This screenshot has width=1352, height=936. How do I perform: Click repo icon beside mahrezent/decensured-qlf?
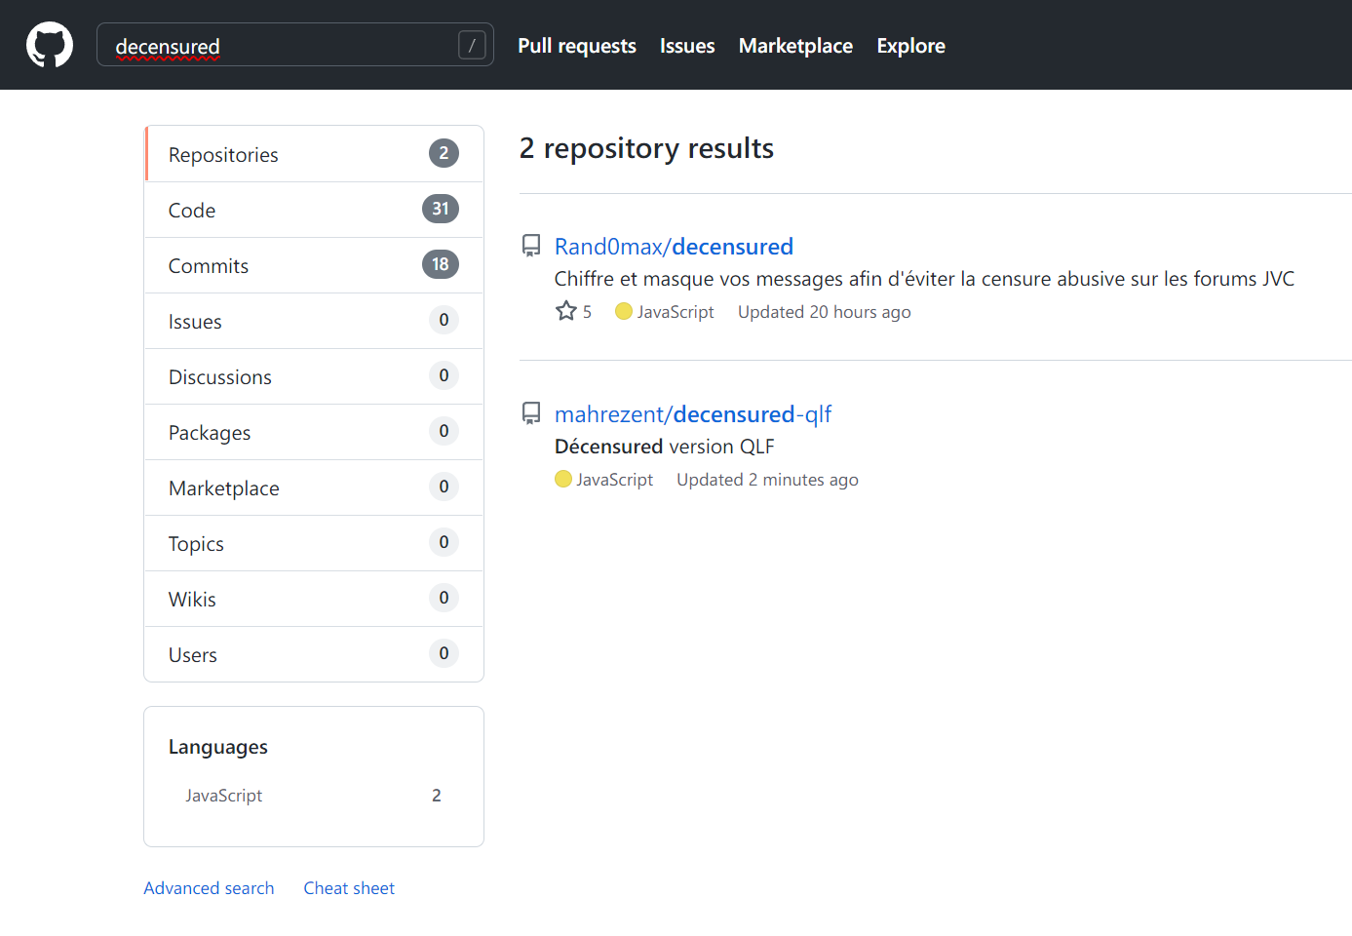(531, 413)
